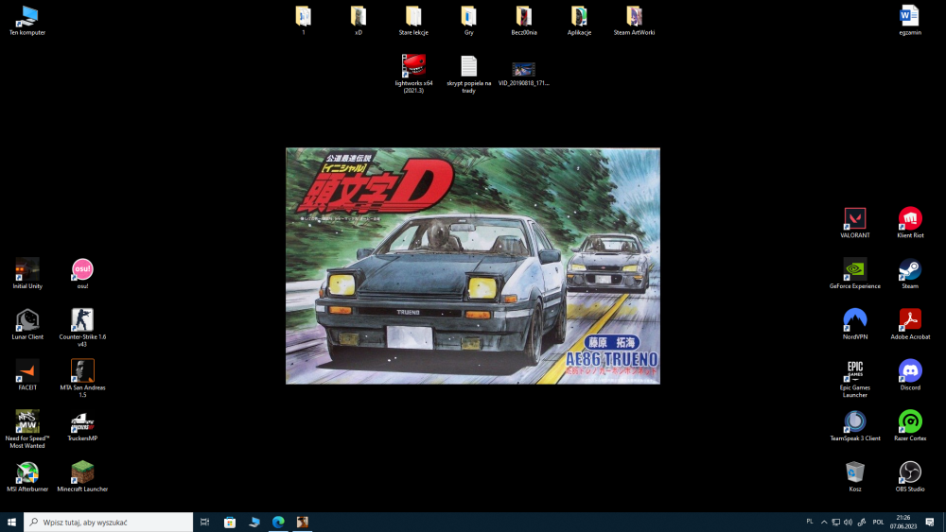Select the osu! game shortcut
946x532 pixels.
(82, 273)
